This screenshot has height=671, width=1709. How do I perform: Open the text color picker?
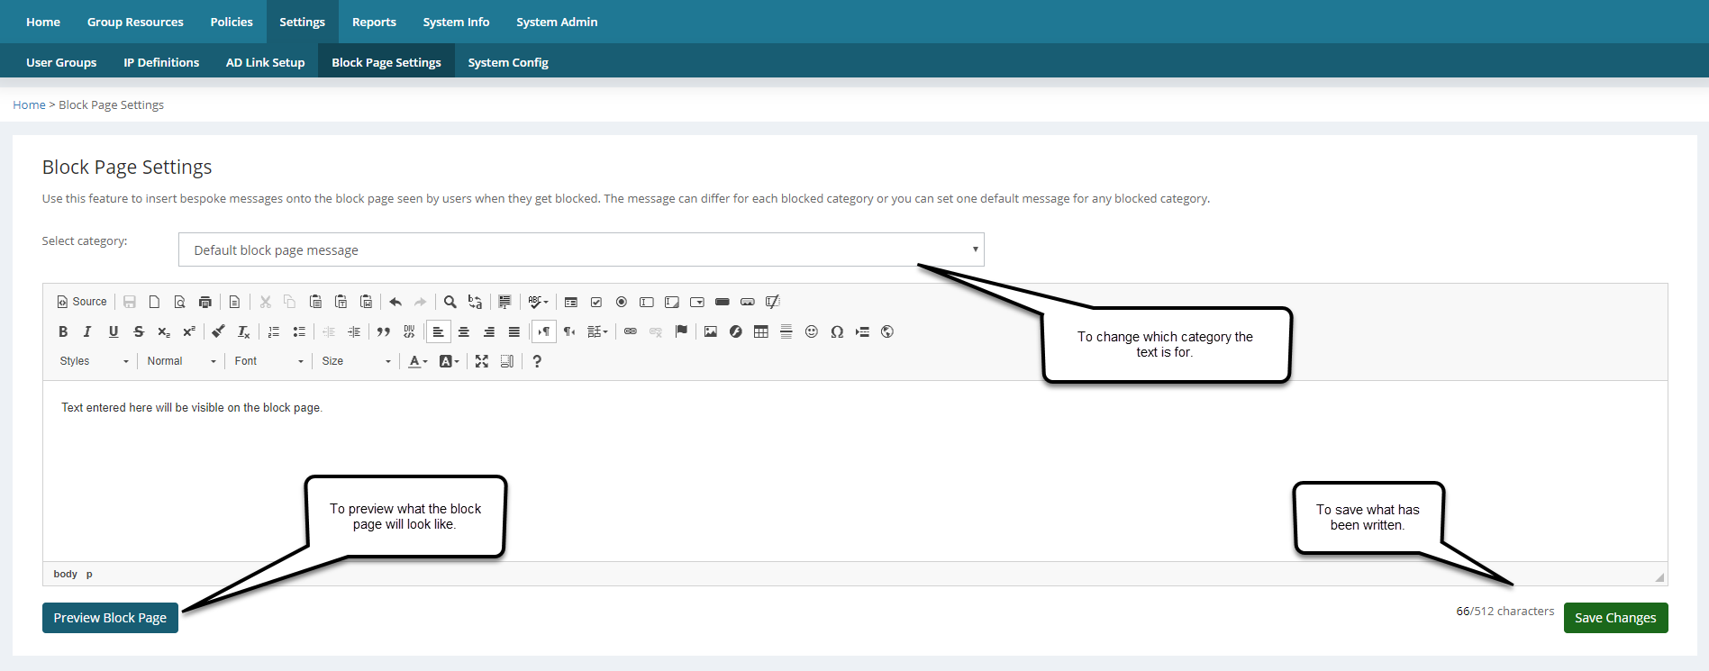(x=417, y=361)
